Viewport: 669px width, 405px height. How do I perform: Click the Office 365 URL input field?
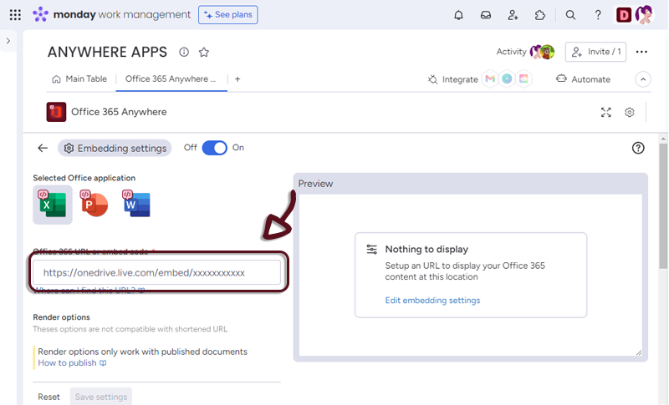156,272
